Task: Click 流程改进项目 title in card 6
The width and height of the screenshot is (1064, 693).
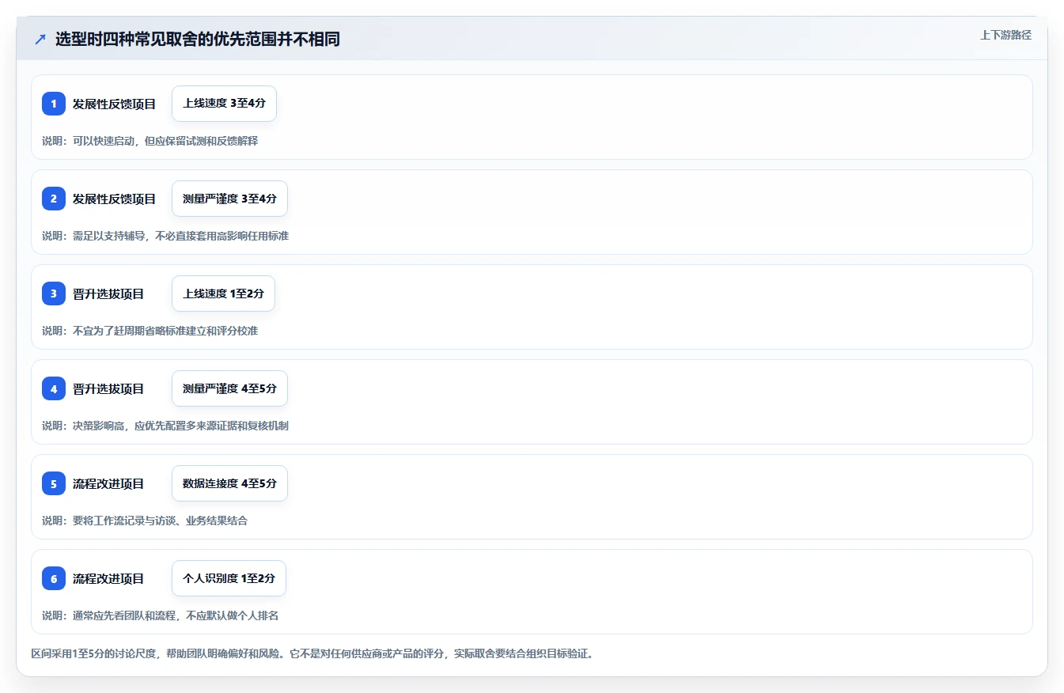Action: (x=108, y=578)
